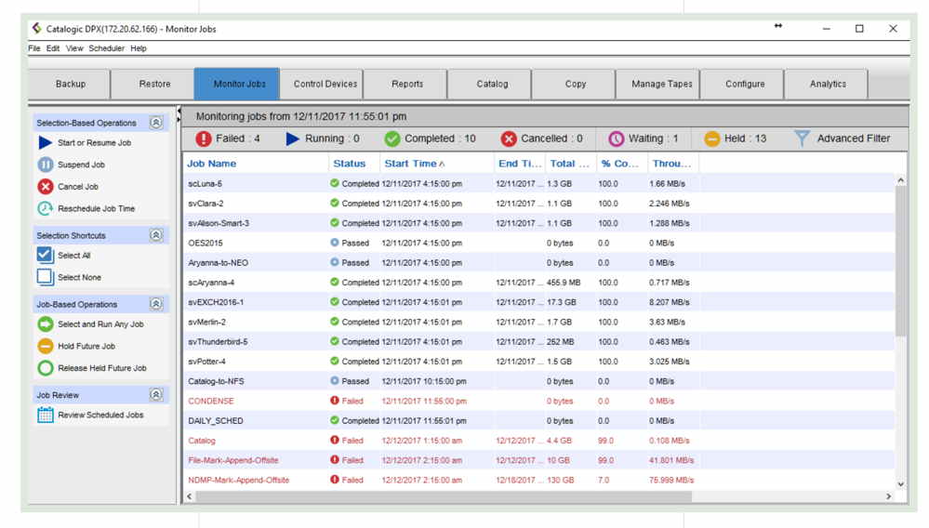
Task: Collapse the left sidebar using splitter arrow
Action: click(x=179, y=111)
